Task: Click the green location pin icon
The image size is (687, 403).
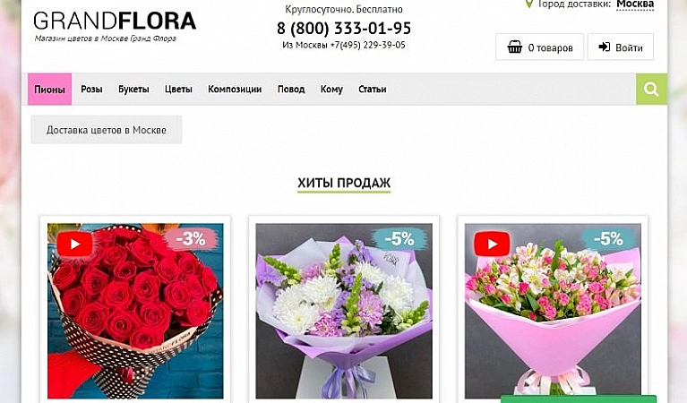Action: coord(529,4)
